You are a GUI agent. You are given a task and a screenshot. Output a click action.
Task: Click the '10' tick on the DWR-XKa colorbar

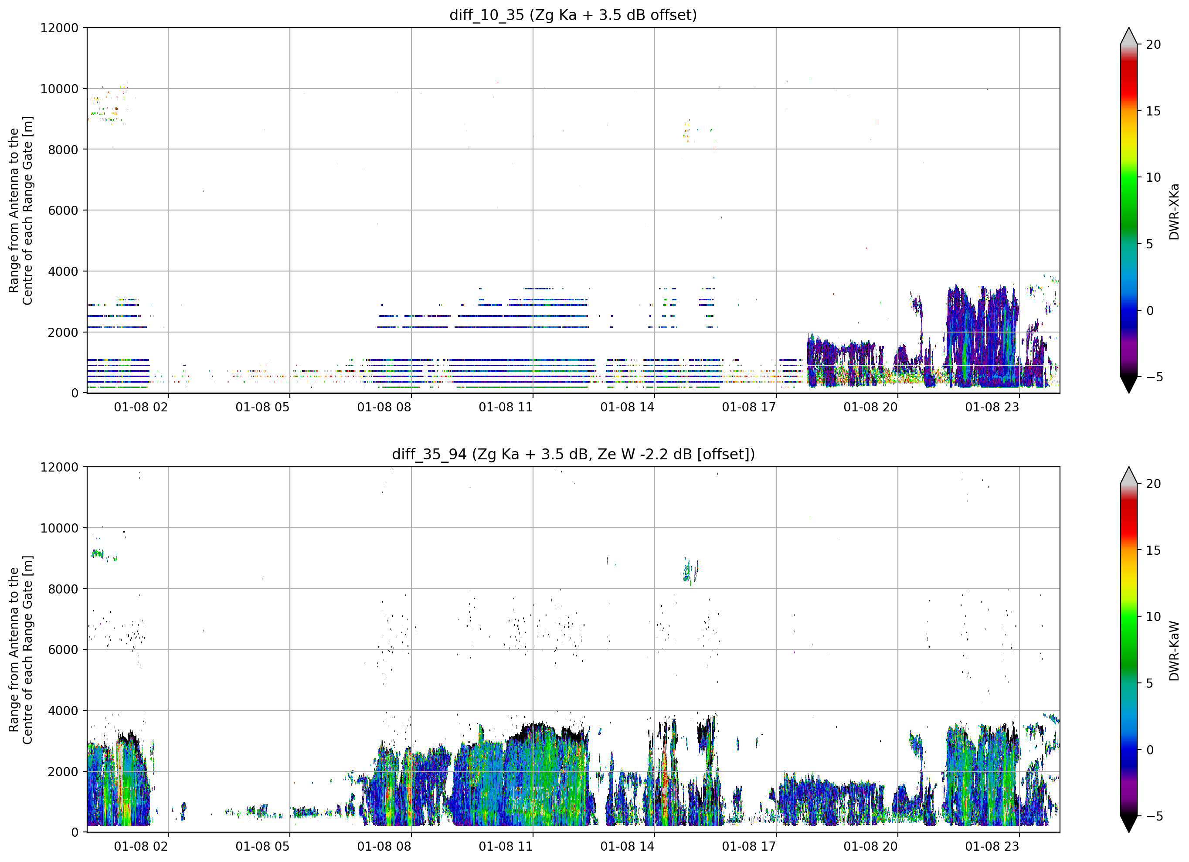point(1153,178)
